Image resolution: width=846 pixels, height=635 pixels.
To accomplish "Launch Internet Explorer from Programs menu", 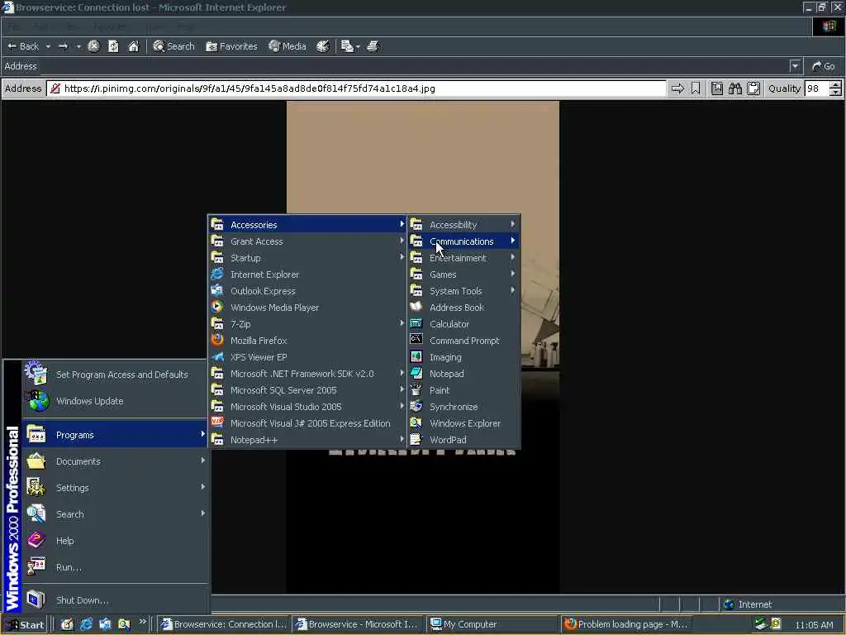I will pos(307,275).
